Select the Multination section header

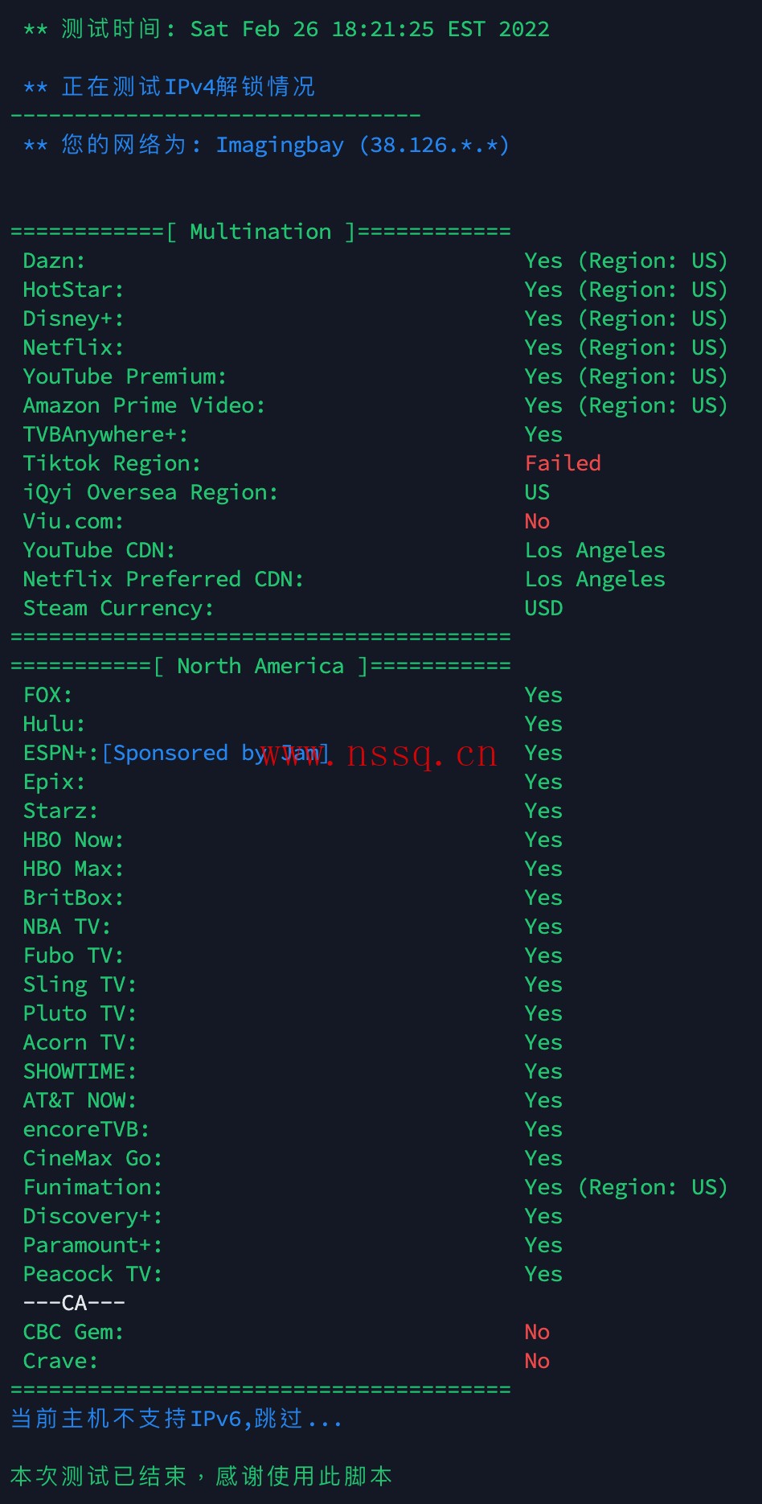pos(260,232)
